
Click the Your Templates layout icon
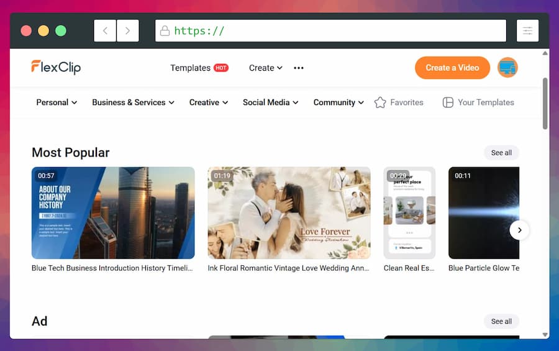coord(448,103)
